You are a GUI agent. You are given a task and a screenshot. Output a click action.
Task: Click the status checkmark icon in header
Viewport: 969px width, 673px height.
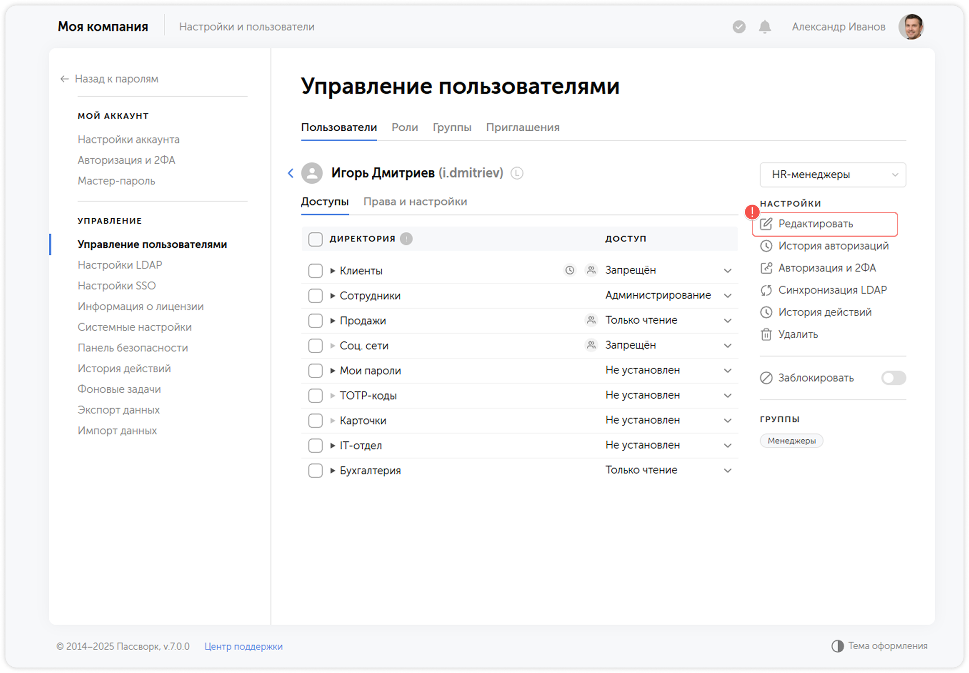[x=739, y=27]
